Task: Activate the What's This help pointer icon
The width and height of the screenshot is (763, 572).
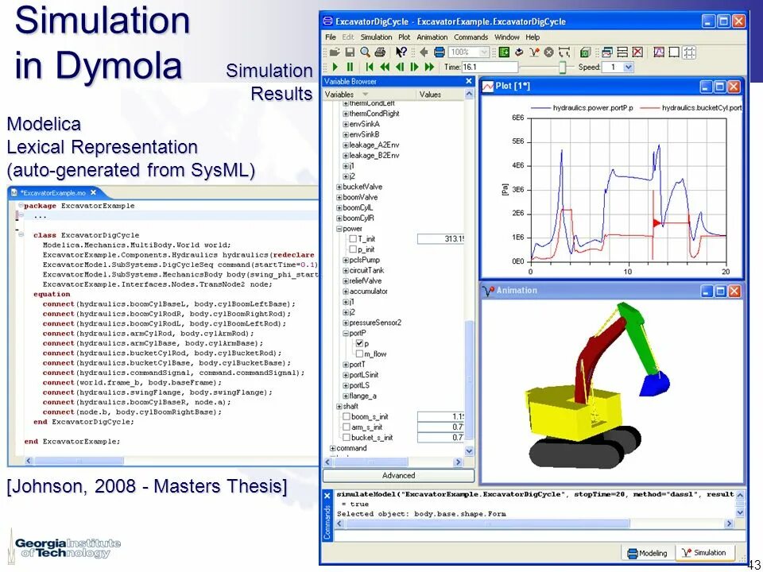Action: pyautogui.click(x=401, y=52)
